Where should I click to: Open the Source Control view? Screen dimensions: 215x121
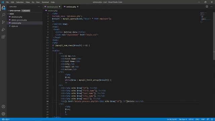pyautogui.click(x=3, y=22)
